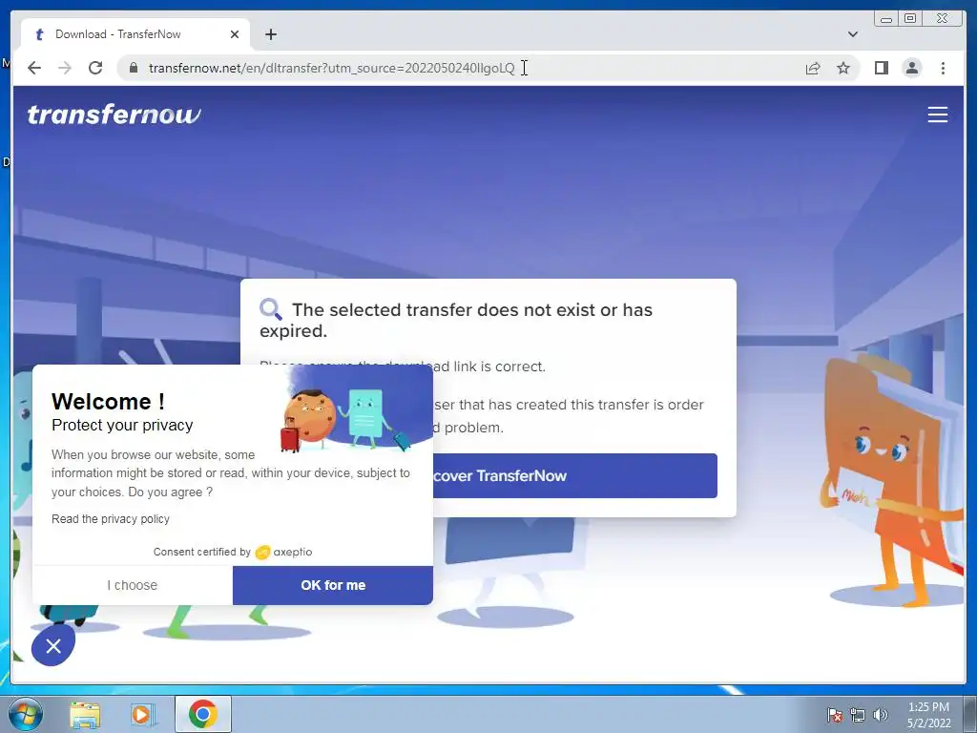Screen dimensions: 977x733
Task: Open Chrome's three-dot menu
Action: coord(943,68)
